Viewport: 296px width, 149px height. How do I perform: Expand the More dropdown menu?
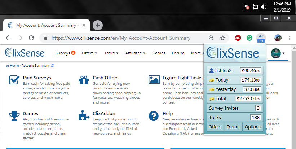click(x=197, y=53)
